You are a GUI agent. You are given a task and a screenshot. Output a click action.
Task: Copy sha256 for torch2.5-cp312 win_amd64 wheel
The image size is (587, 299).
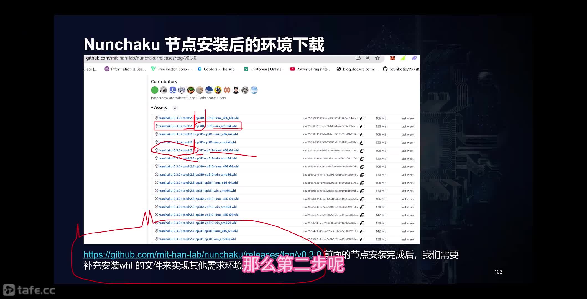pos(362,159)
